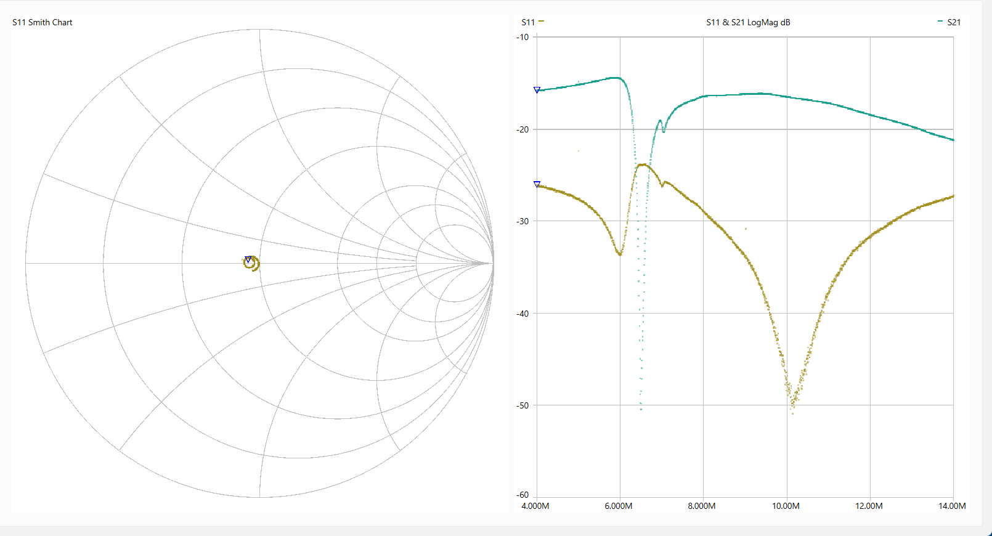Click the S11 legend label

tap(527, 22)
